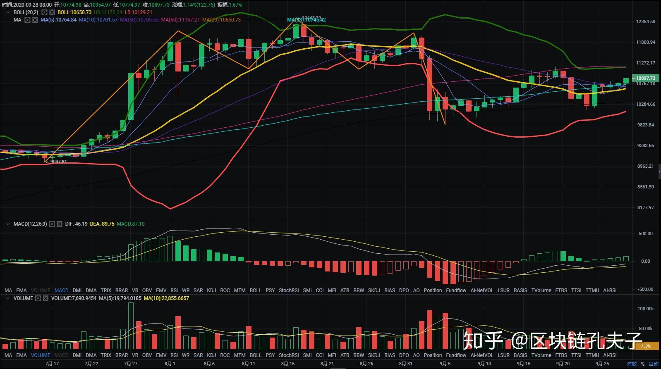
Task: Switch VOLUME panel to the BOLL indicator
Action: pyautogui.click(x=256, y=355)
